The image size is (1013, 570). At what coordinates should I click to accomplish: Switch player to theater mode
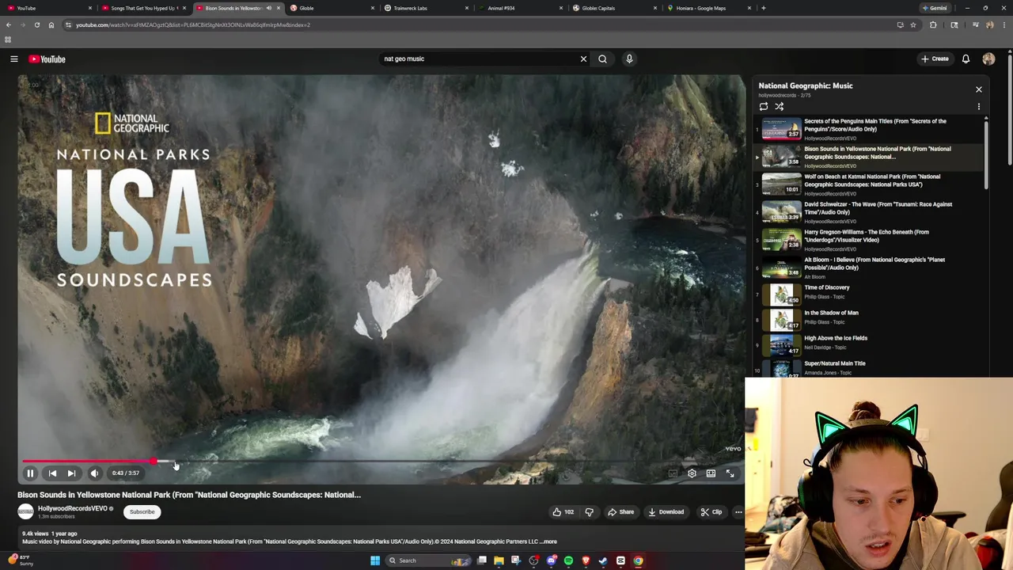click(711, 473)
